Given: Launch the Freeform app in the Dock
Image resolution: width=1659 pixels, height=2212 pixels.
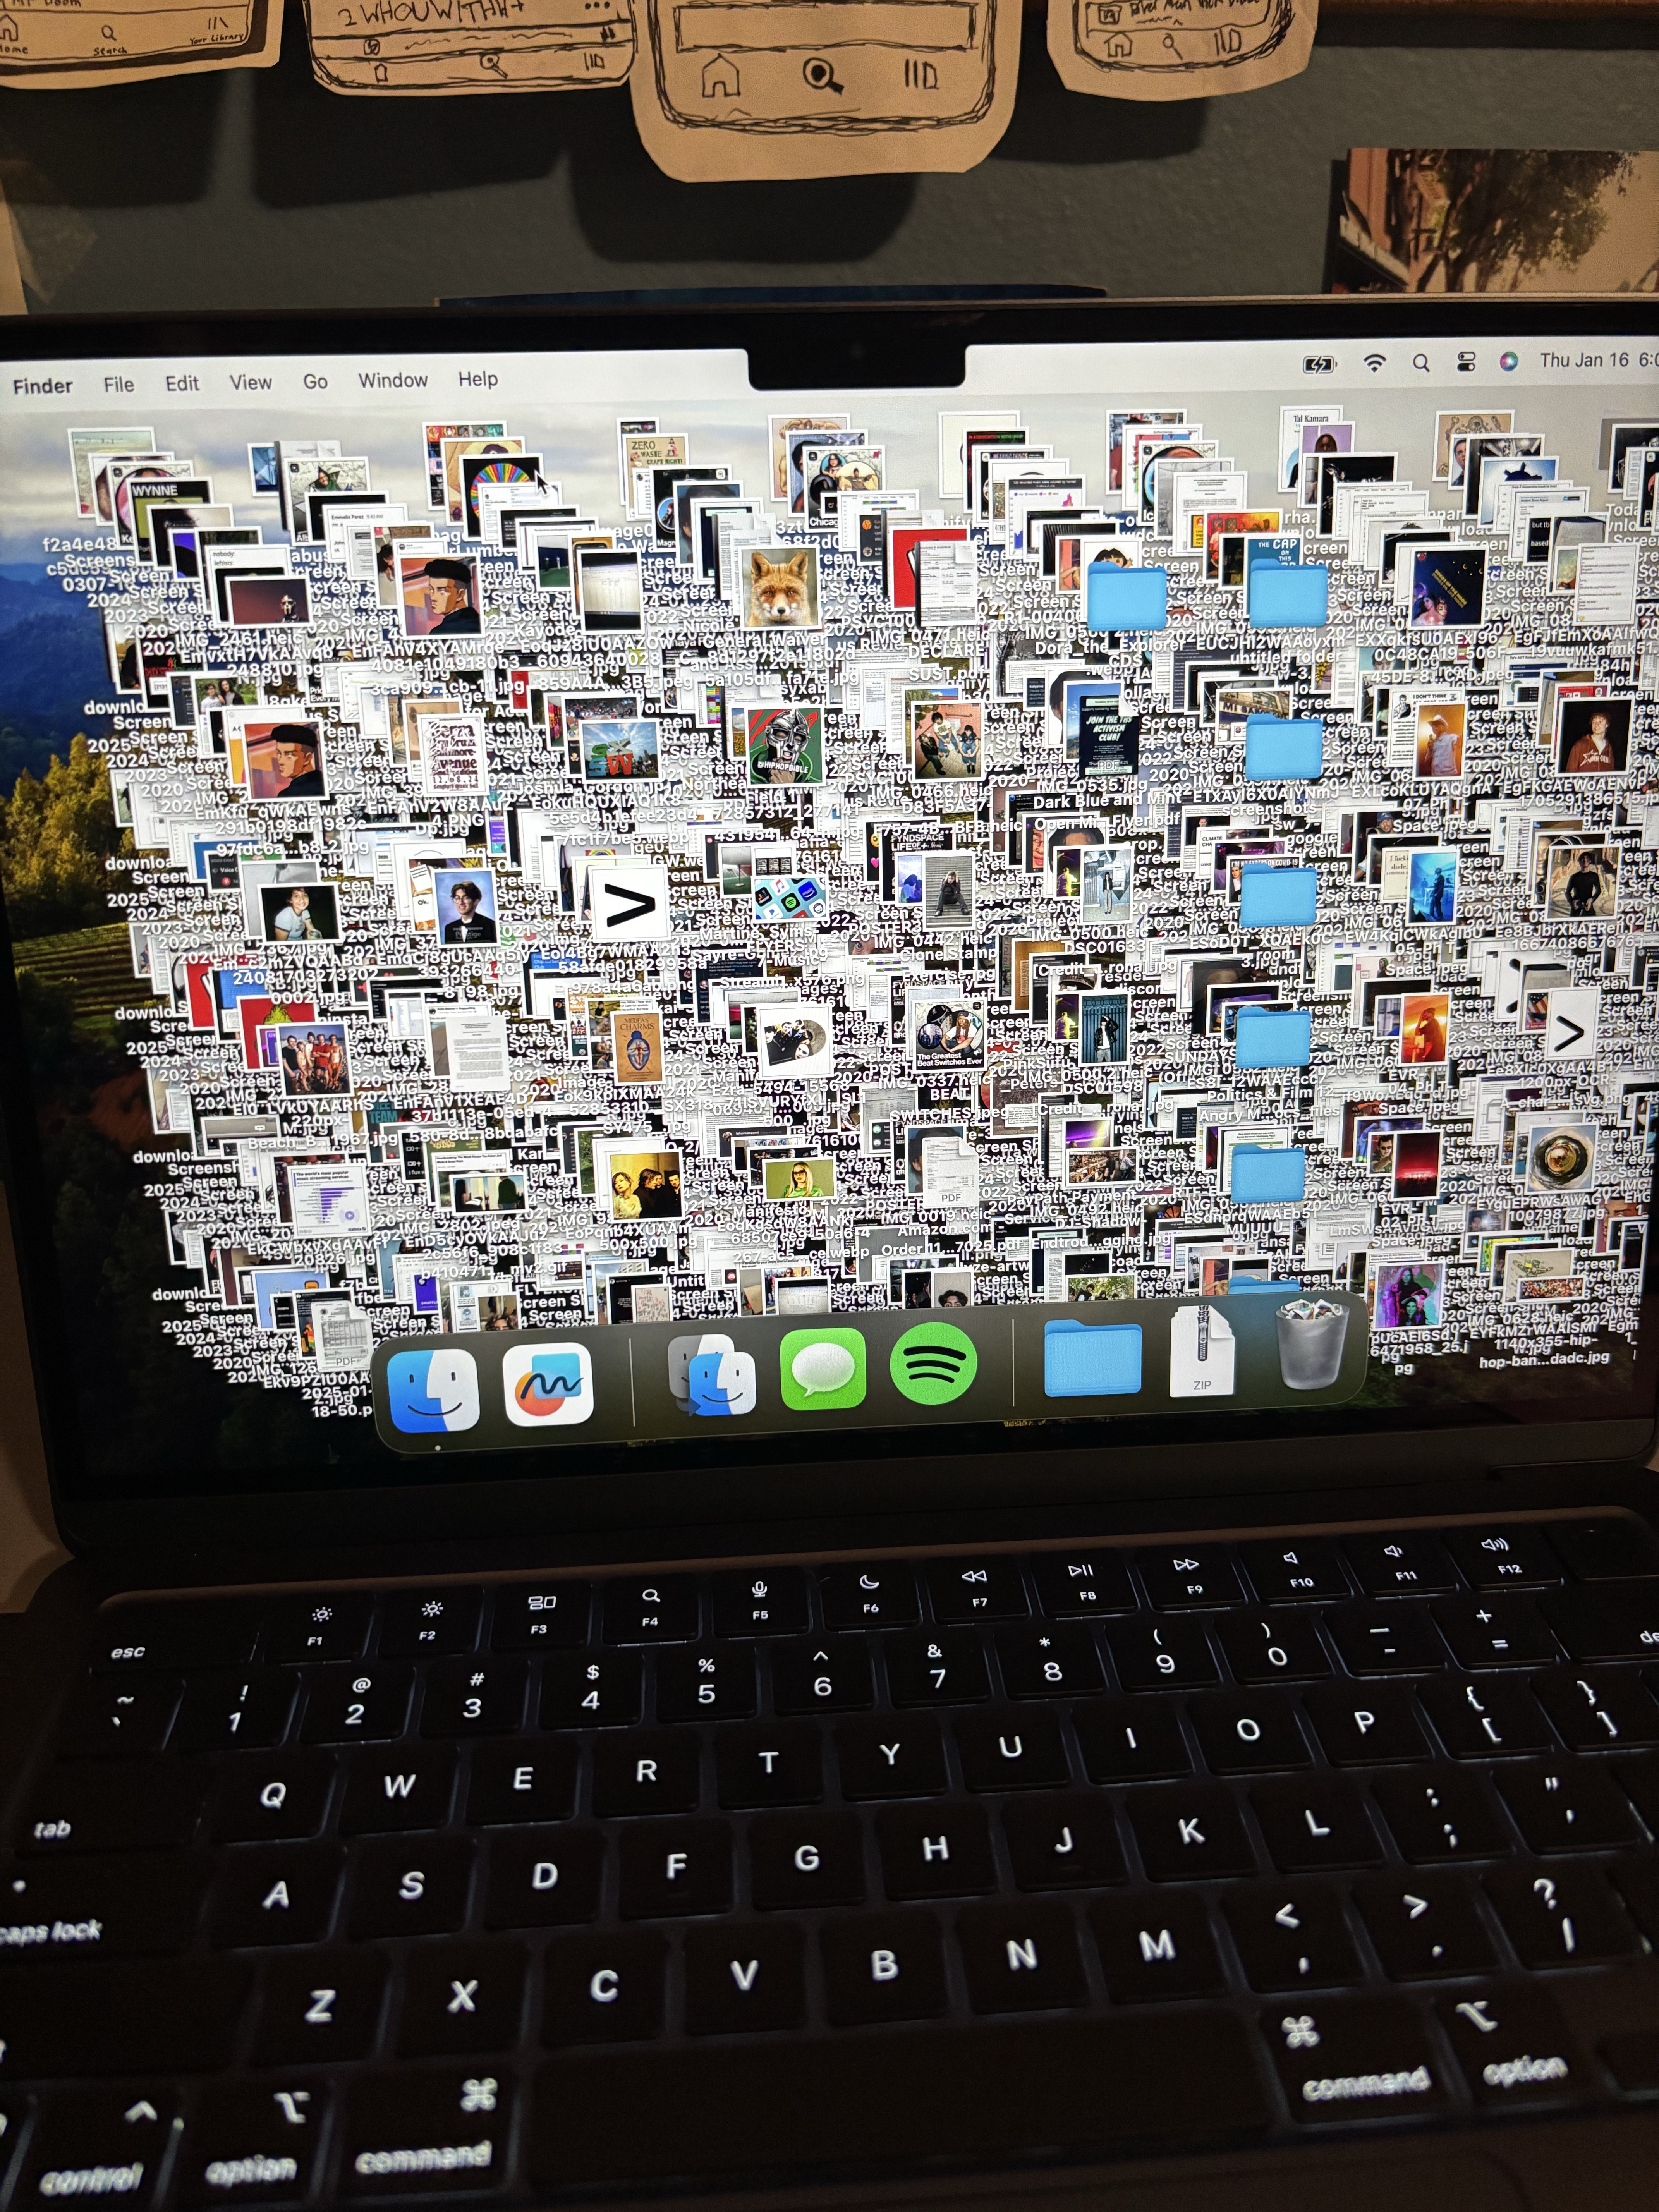Looking at the screenshot, I should [548, 1384].
